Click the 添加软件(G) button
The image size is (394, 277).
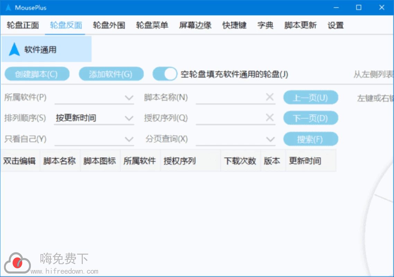tap(111, 74)
